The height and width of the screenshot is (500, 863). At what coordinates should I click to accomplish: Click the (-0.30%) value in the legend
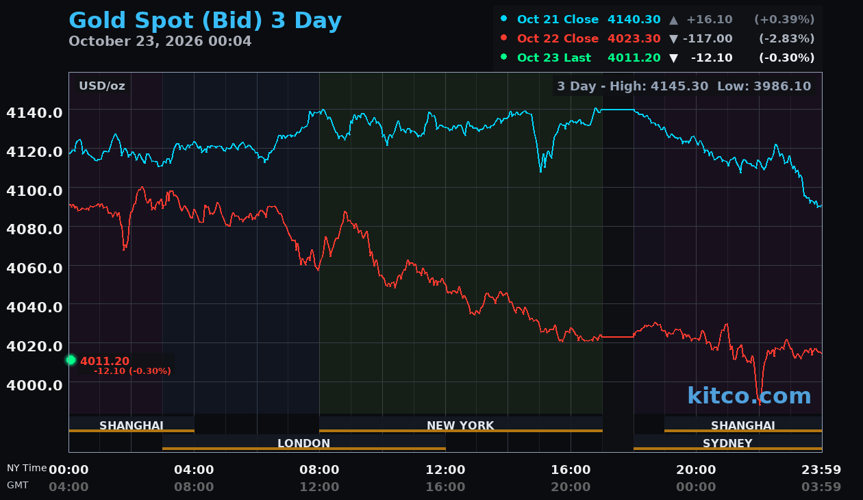click(786, 58)
